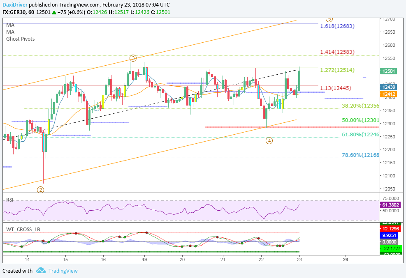Viewport: 406px width, 278px height.
Task: Click the 1.414(12583) Fibonacci label
Action: [x=337, y=52]
